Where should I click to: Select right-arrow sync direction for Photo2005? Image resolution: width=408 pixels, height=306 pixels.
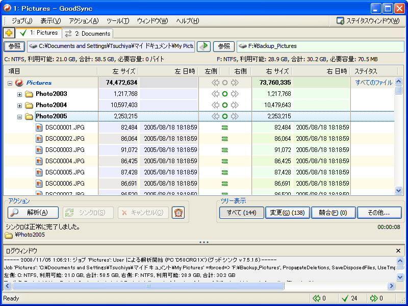click(235, 116)
